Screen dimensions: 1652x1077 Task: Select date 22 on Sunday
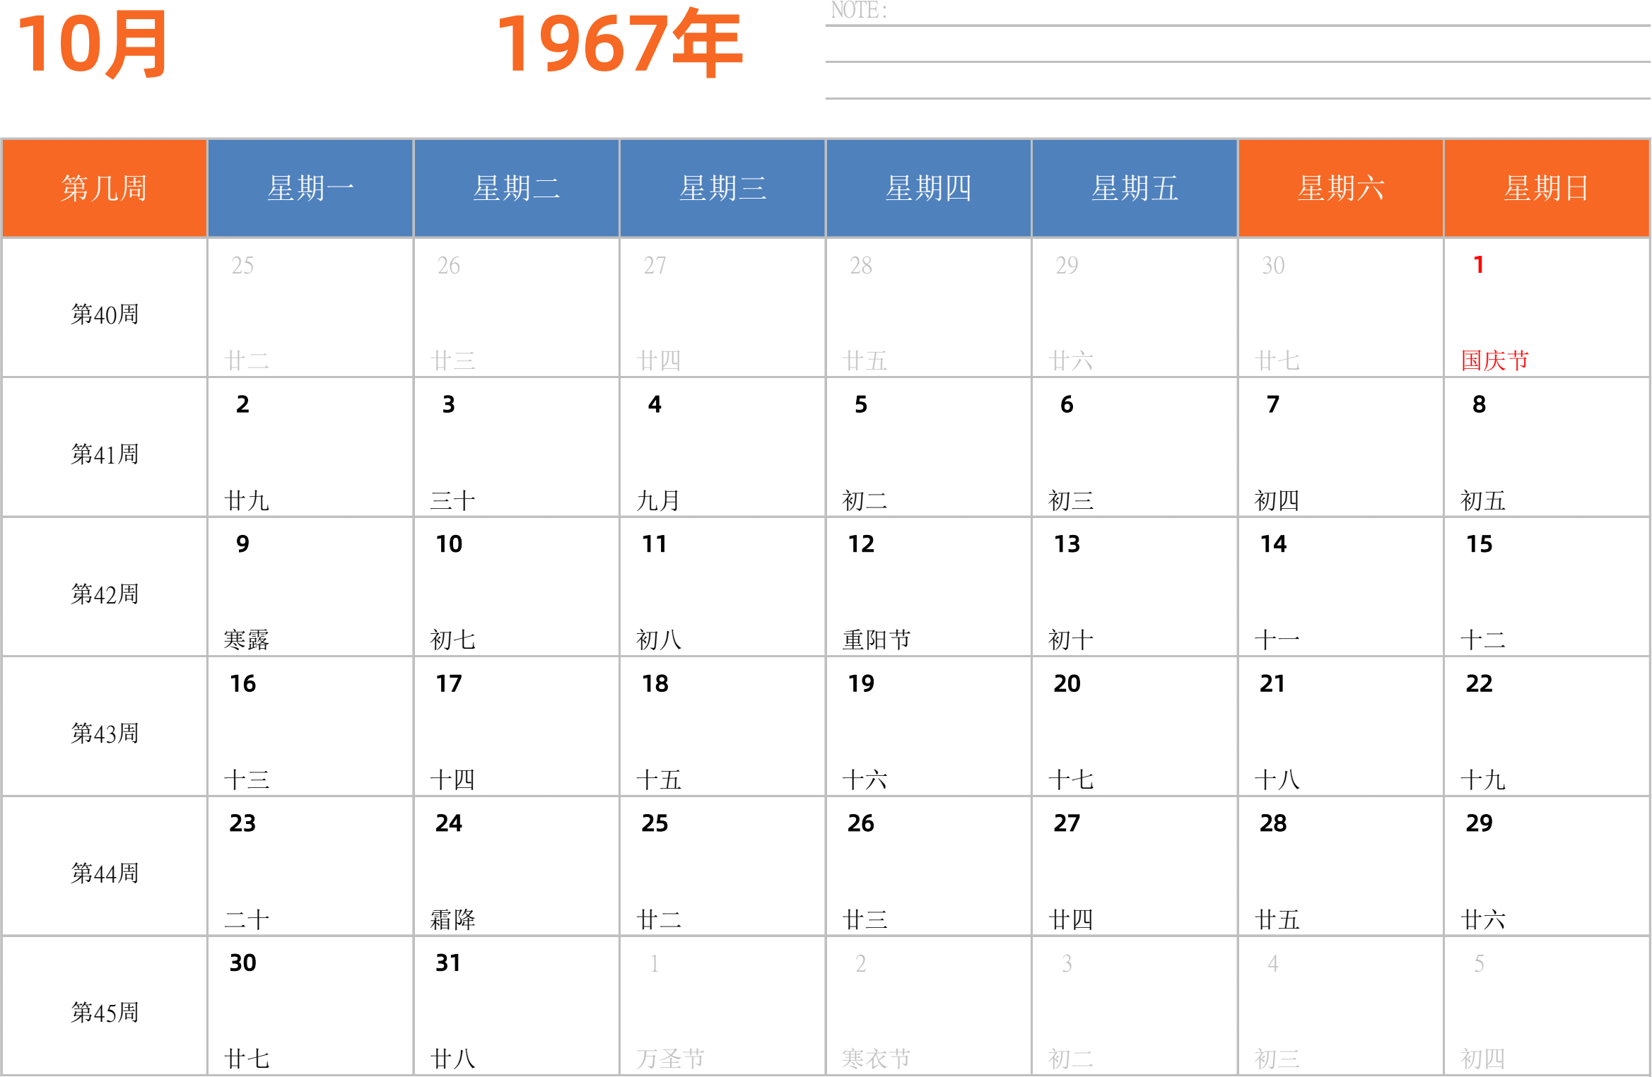[1479, 683]
